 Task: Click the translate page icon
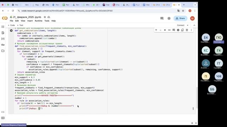click(x=178, y=11)
